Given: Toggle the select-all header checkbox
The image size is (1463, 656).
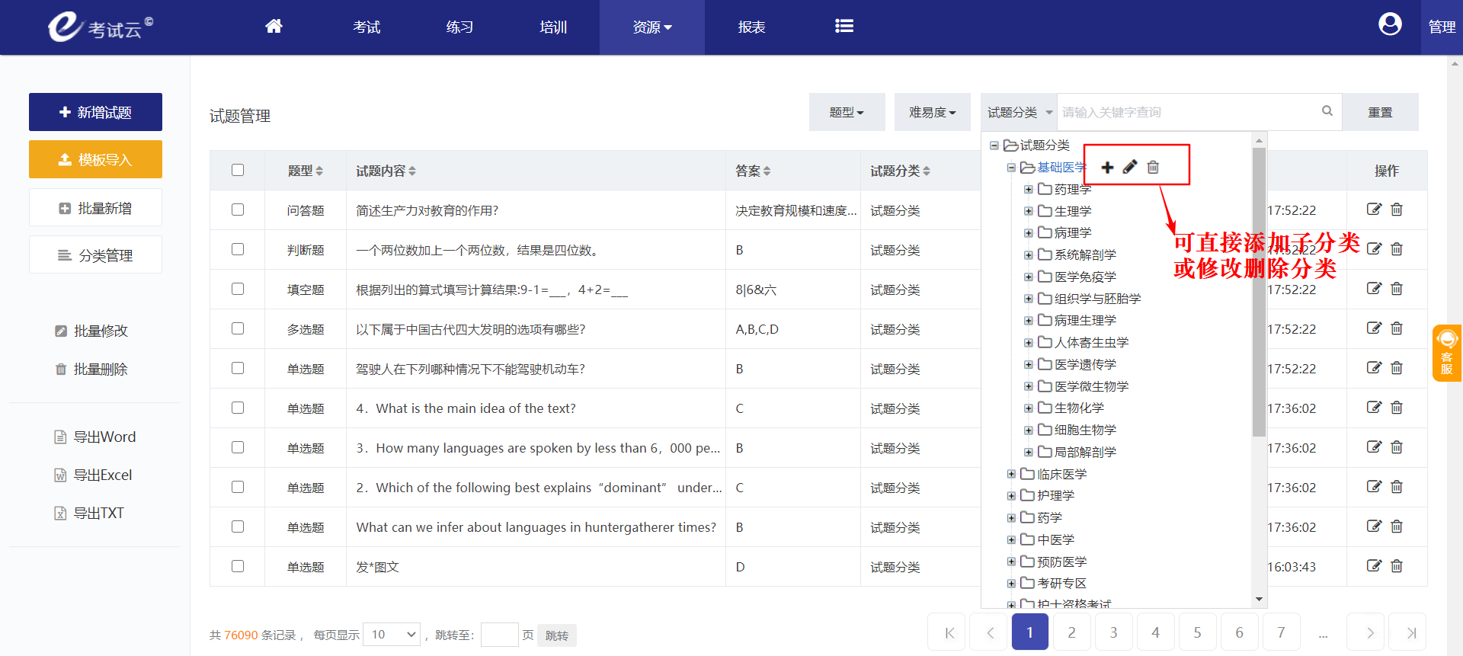Looking at the screenshot, I should pyautogui.click(x=238, y=170).
